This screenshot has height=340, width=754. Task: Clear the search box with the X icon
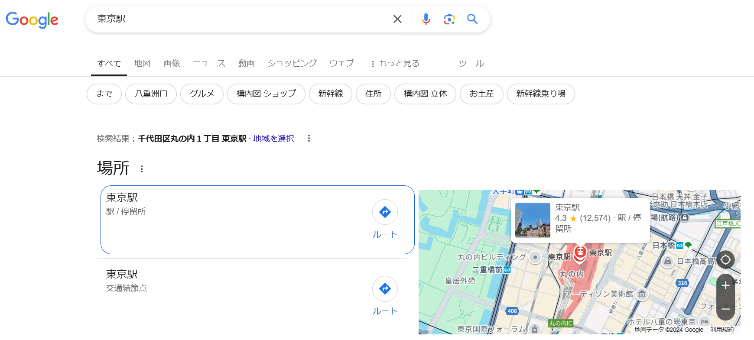[397, 19]
